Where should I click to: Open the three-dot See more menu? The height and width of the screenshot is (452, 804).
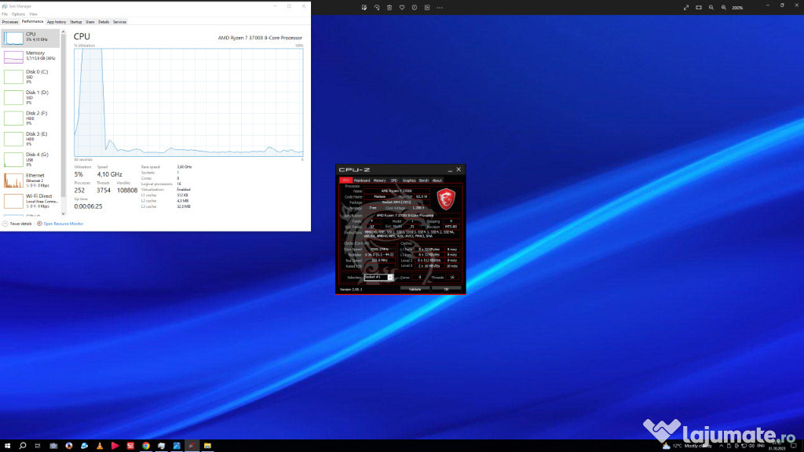[440, 7]
